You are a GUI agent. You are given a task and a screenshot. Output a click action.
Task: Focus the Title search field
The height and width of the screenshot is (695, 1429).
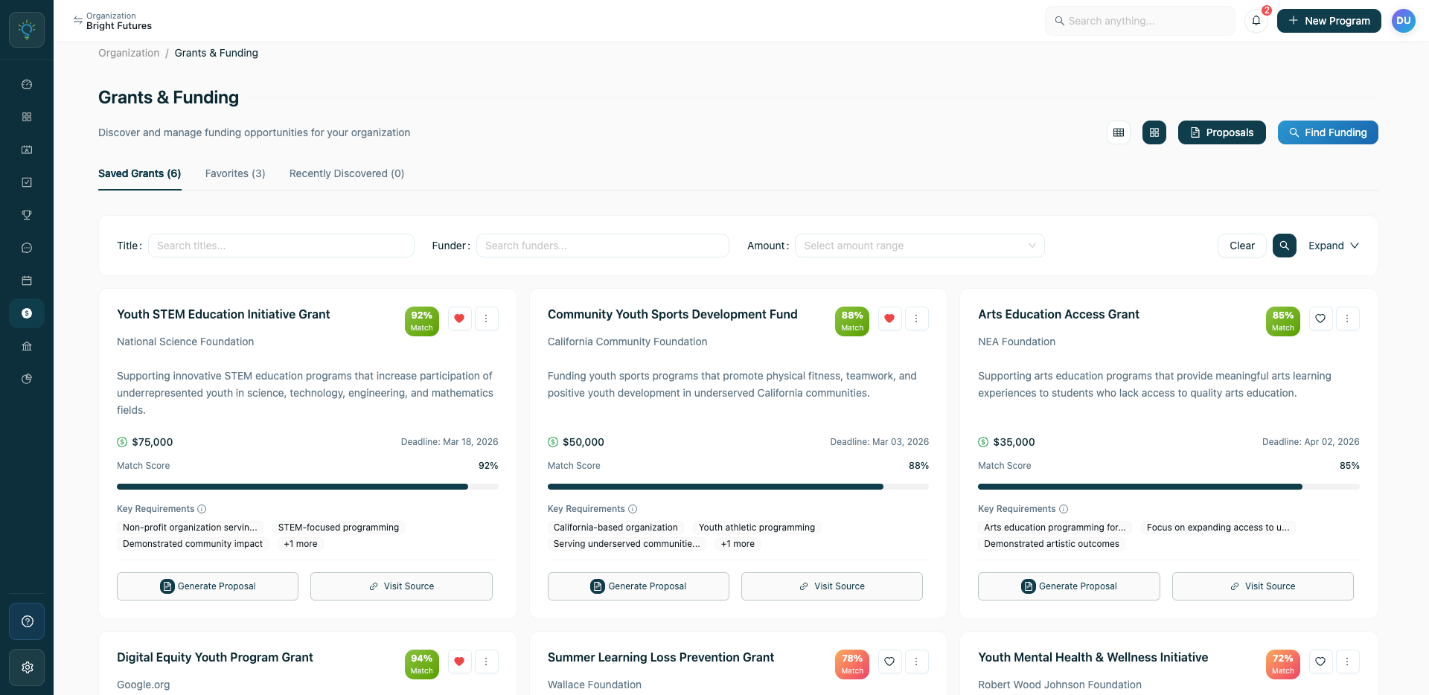point(281,246)
